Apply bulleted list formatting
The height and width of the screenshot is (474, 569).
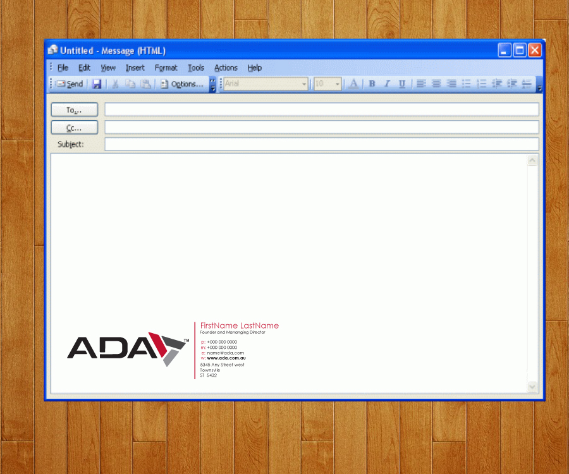tap(467, 84)
